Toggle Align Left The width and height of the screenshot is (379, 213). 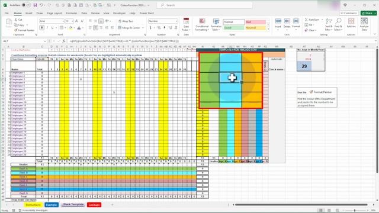coord(90,28)
